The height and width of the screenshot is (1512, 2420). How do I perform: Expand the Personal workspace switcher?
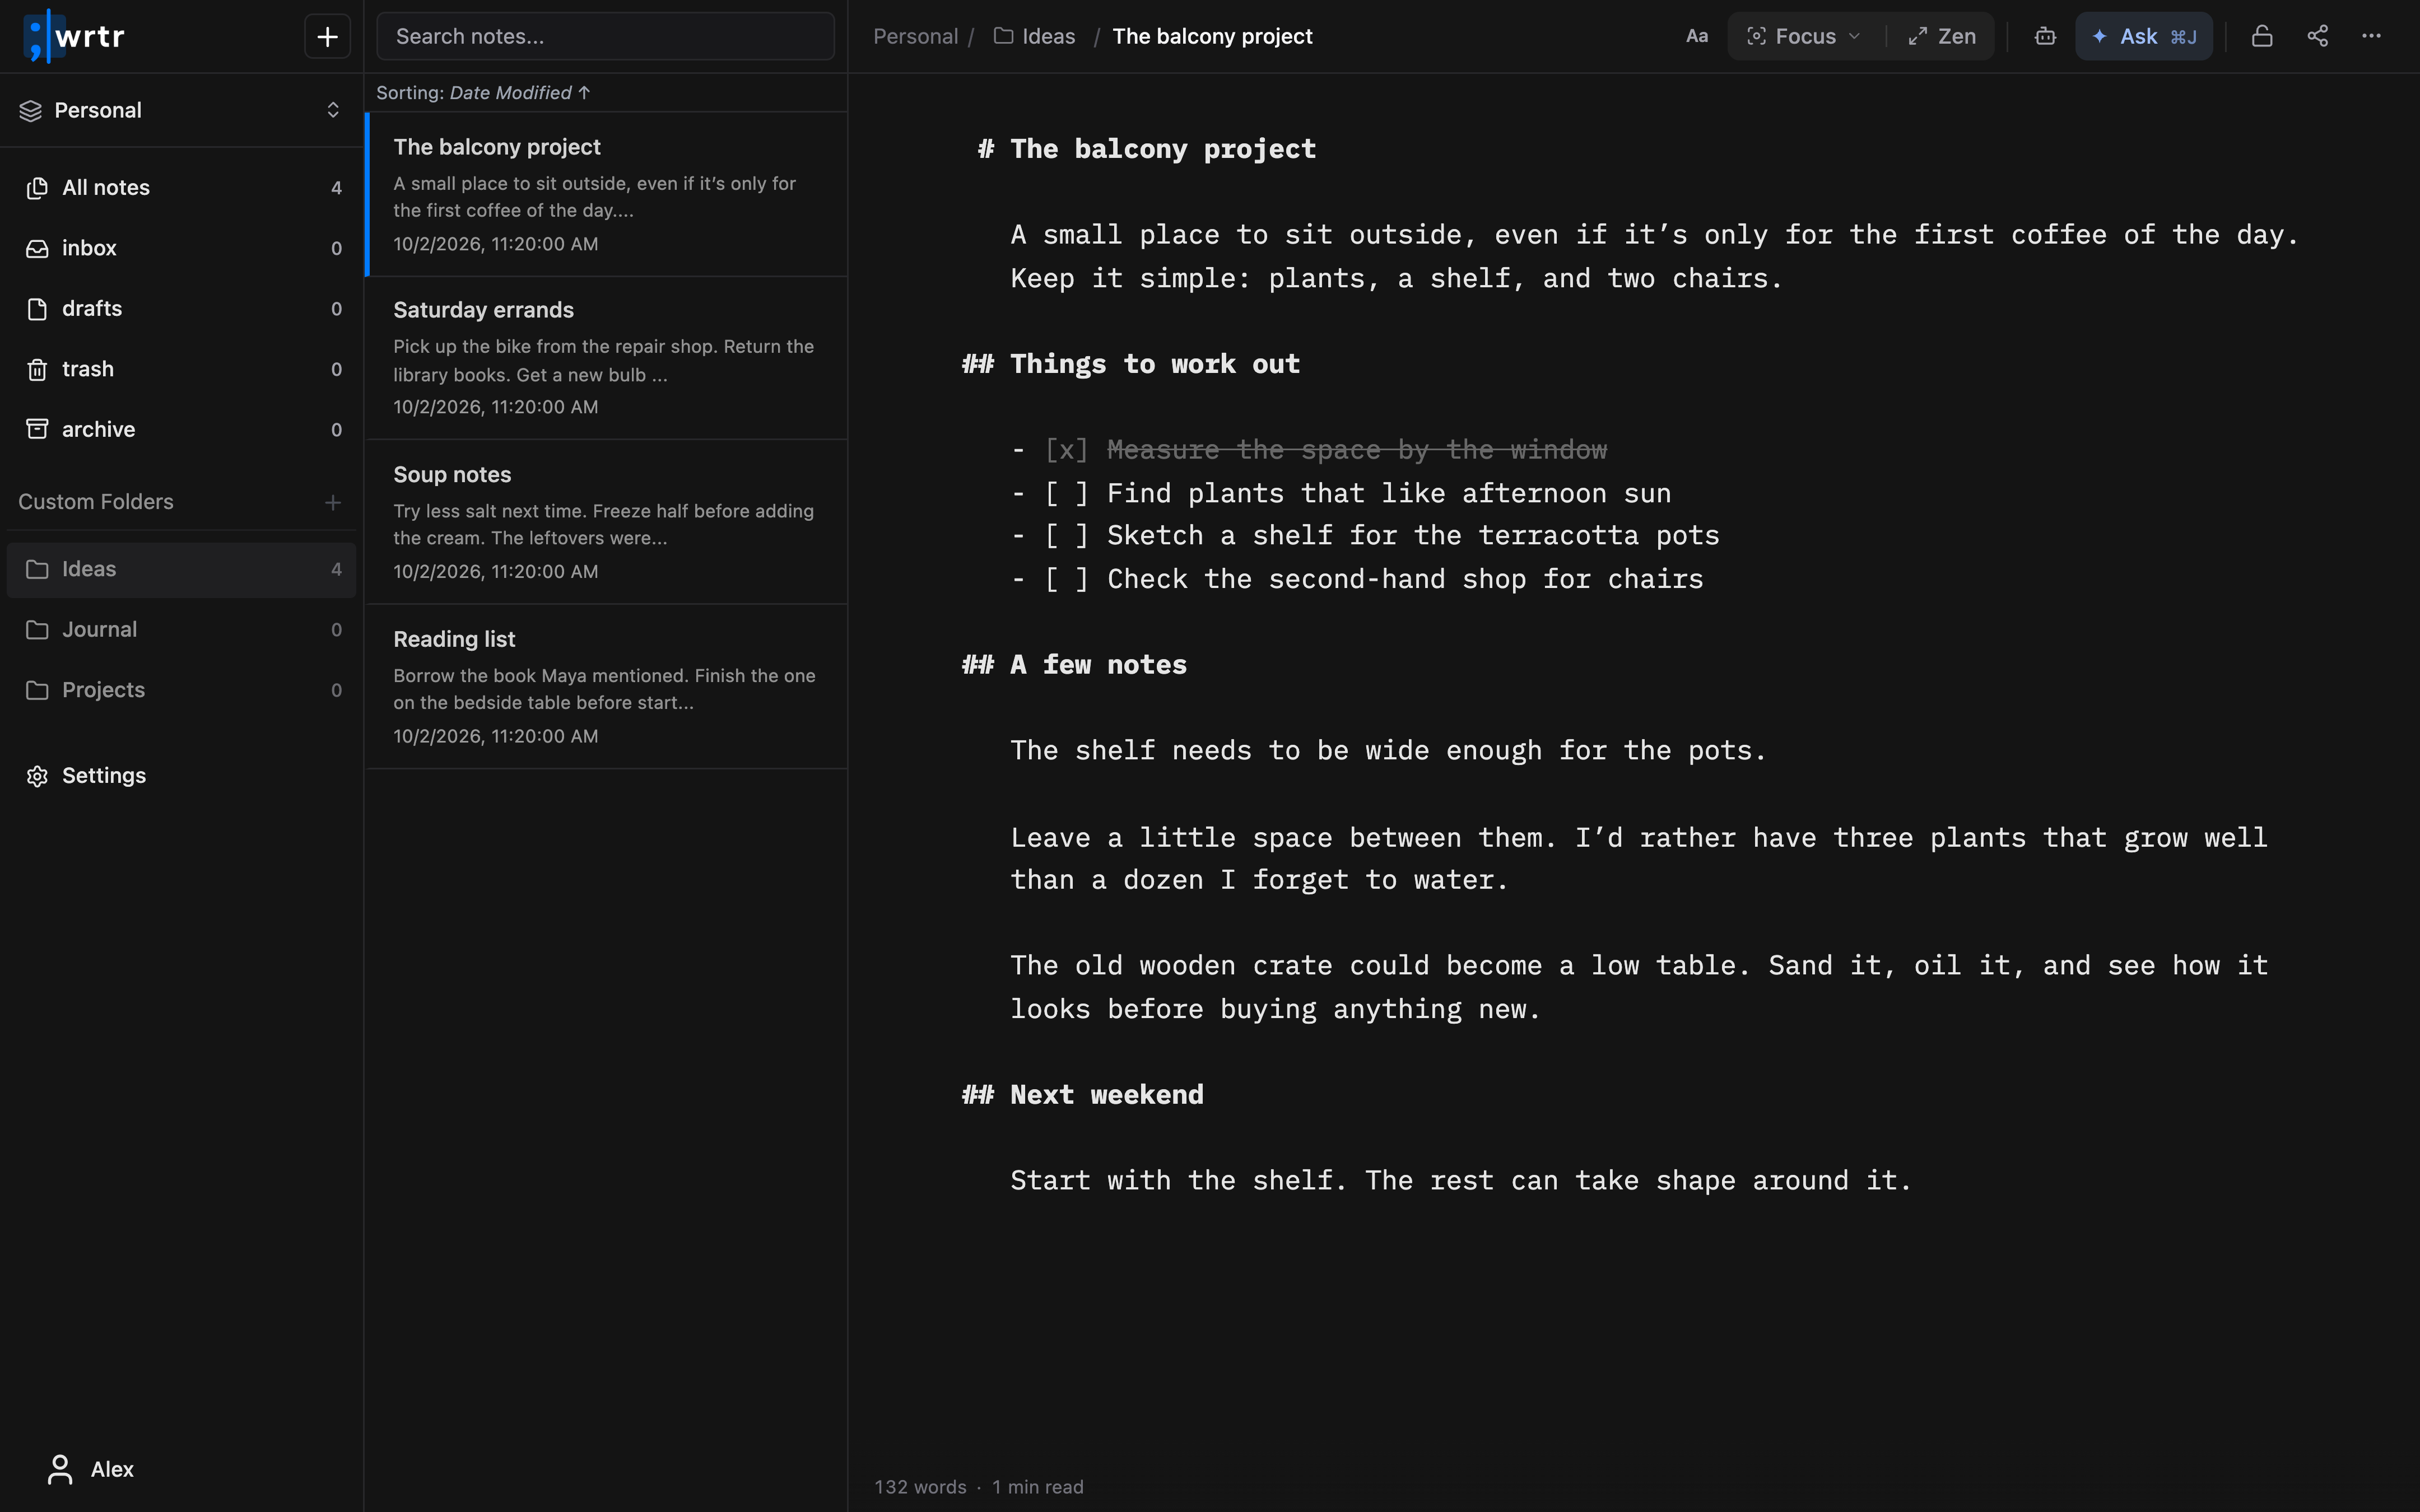pyautogui.click(x=181, y=110)
